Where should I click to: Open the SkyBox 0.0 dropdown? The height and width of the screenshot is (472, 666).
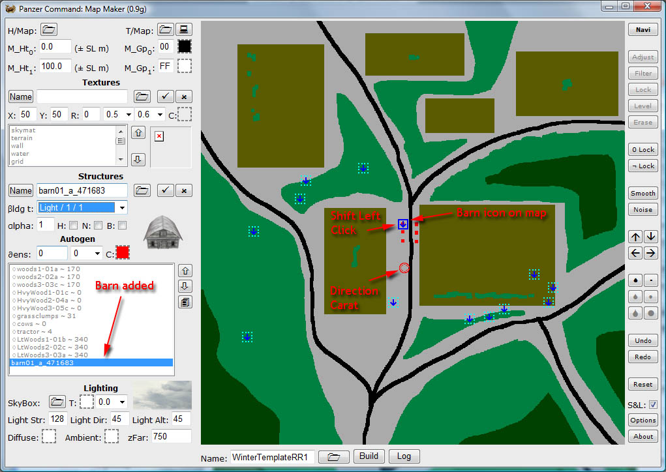pyautogui.click(x=122, y=402)
